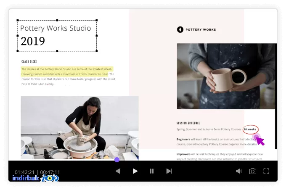Click the 'SESSION SCHEDULE' heading

pos(188,123)
